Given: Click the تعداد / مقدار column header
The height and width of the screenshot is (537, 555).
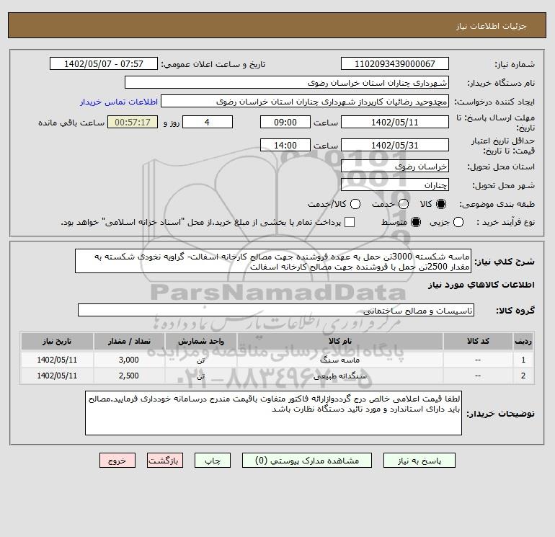Looking at the screenshot, I should [x=129, y=341].
